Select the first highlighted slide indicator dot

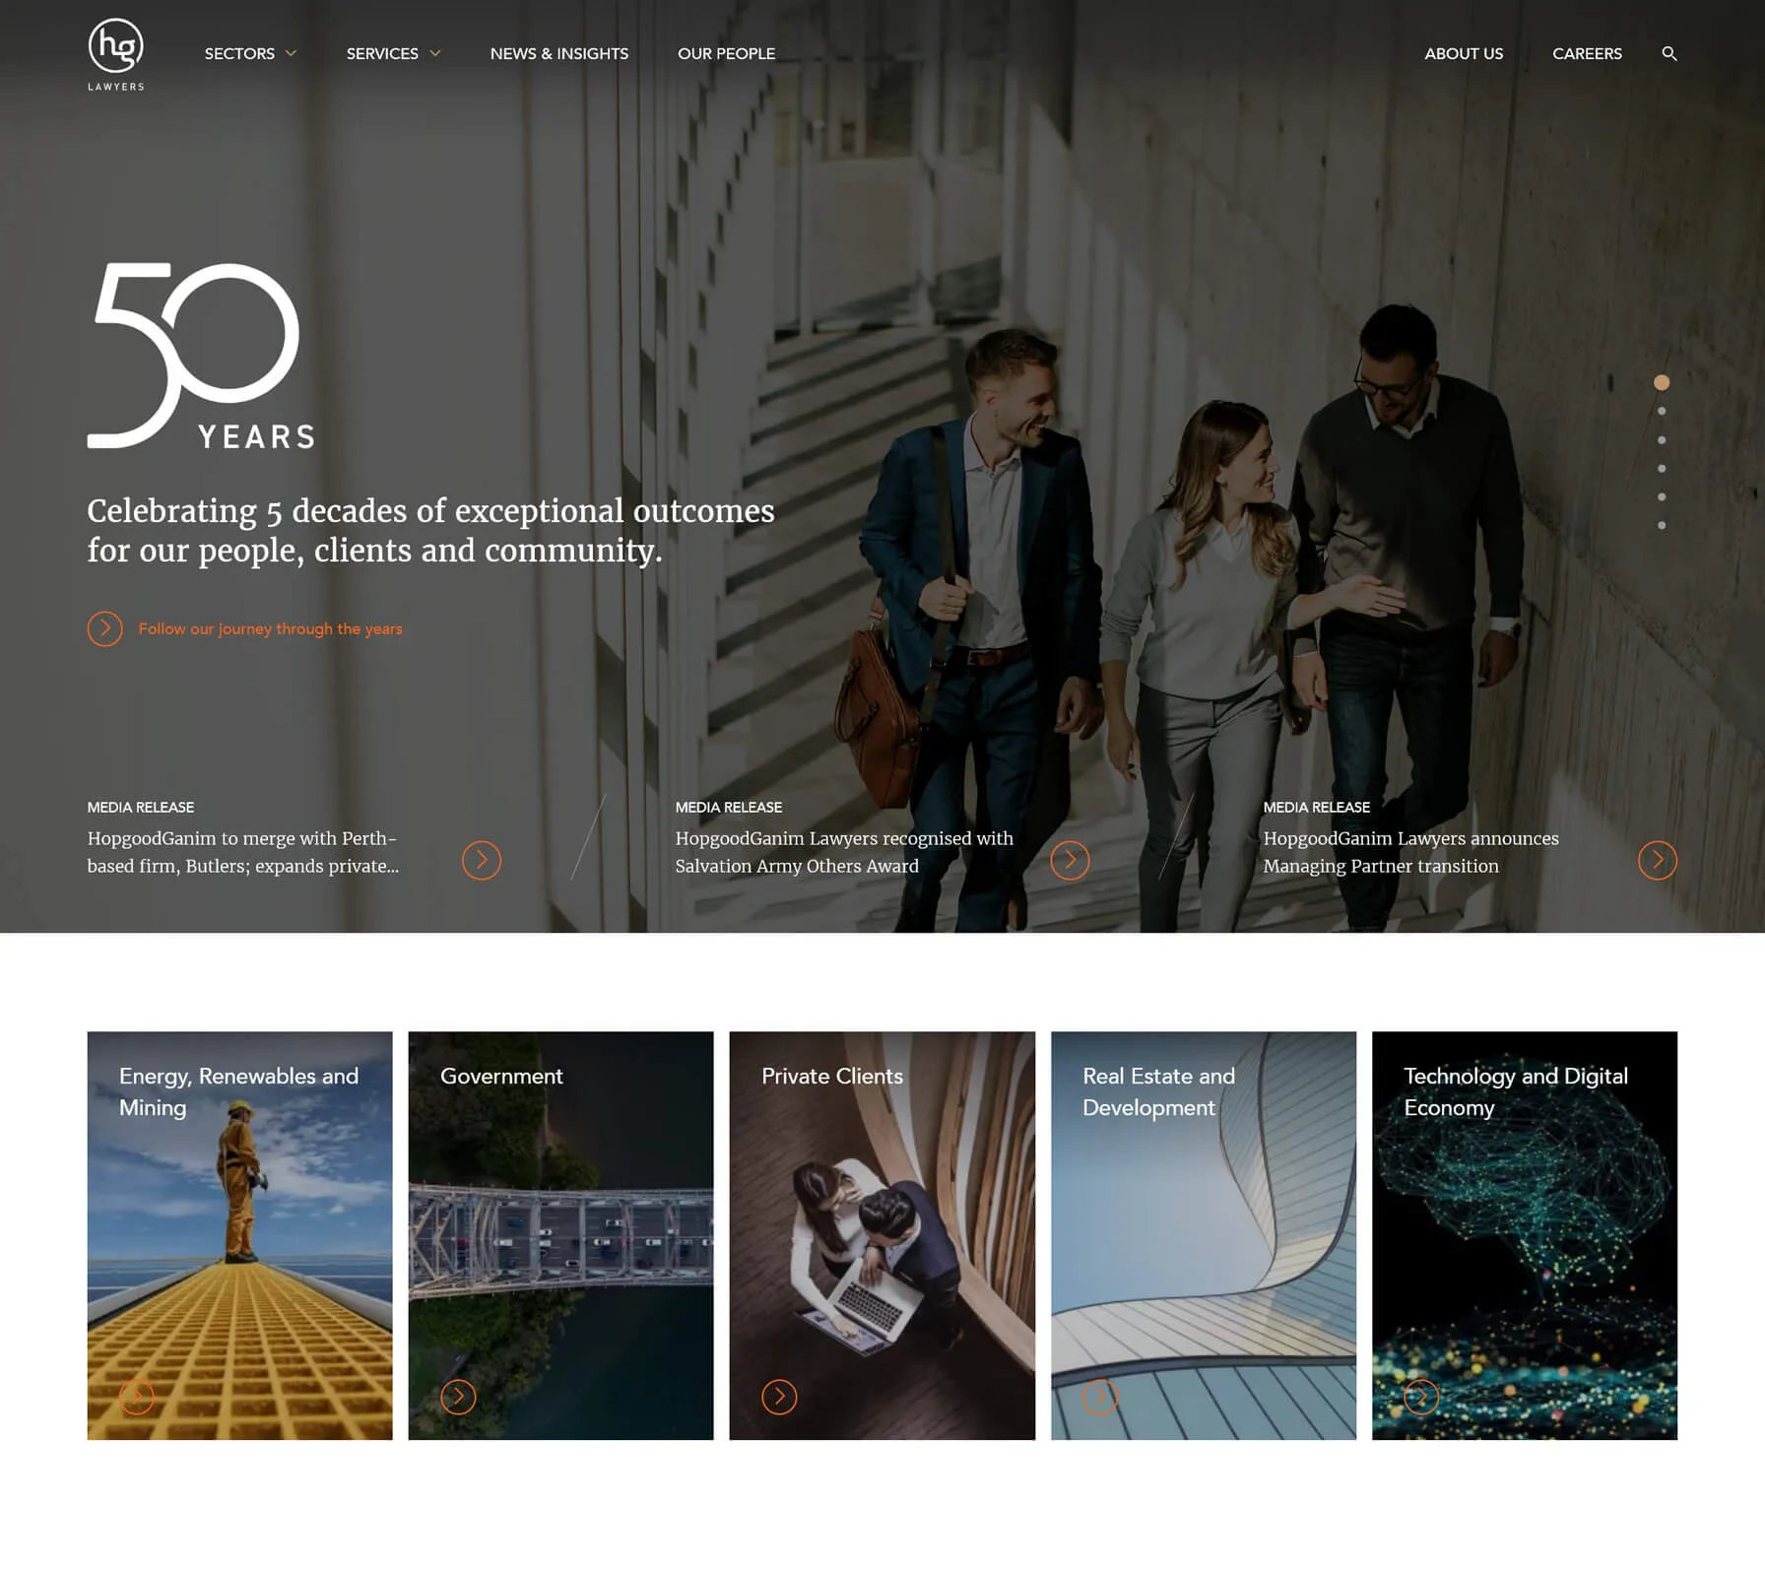pos(1662,382)
